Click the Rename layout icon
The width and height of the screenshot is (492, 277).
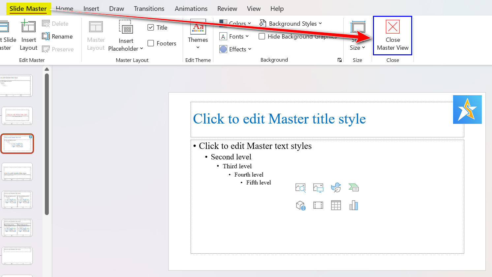coord(46,37)
